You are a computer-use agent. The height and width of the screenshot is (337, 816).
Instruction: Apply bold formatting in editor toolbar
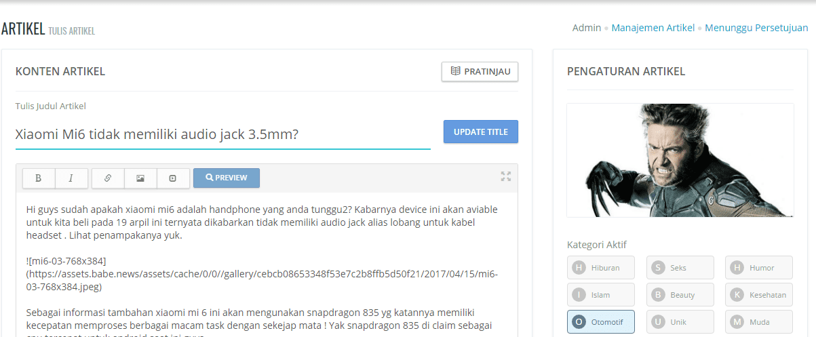point(39,178)
